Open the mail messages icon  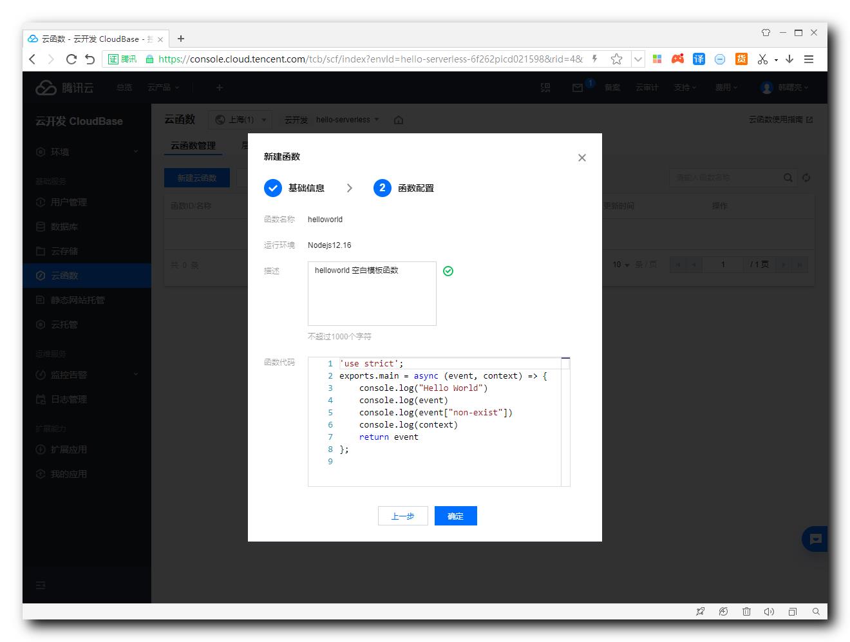click(578, 88)
